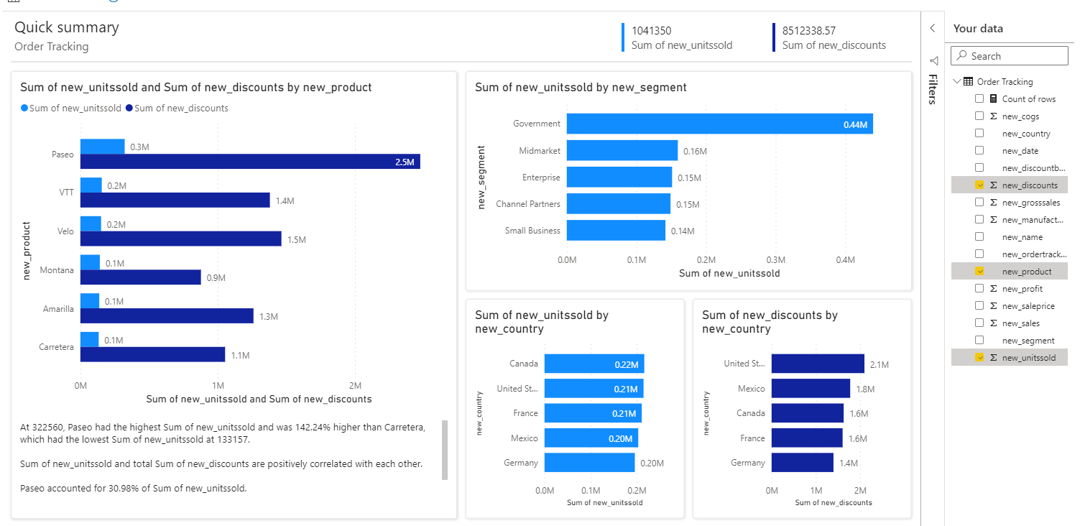Enable the new_segment checkbox

tap(979, 340)
